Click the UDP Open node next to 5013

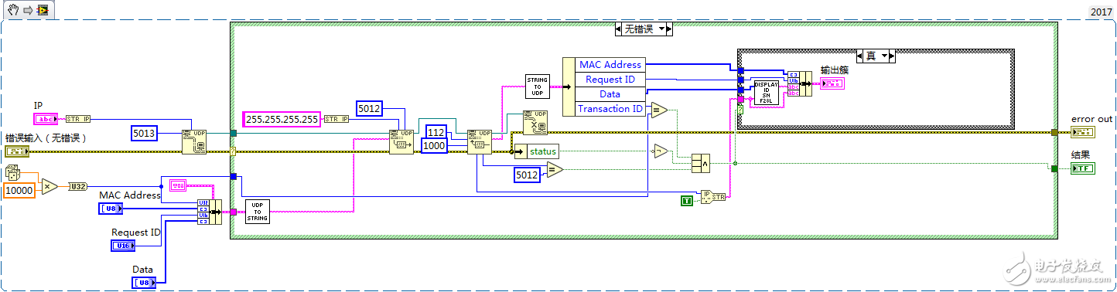pyautogui.click(x=193, y=141)
